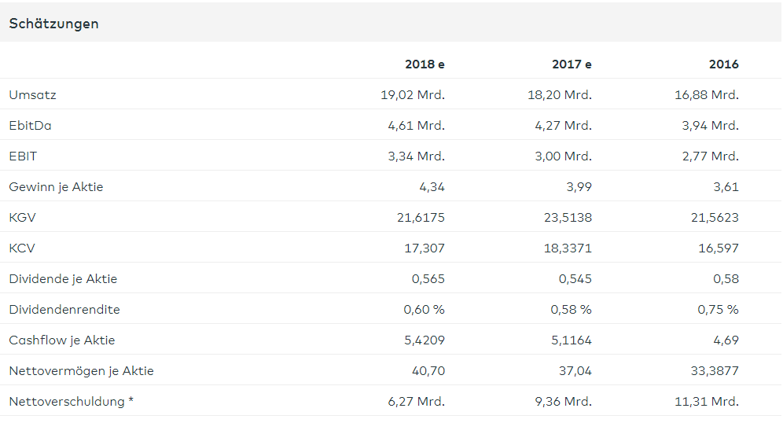Click the Schätzungen section heading
Screen dimensions: 783x423
coord(53,24)
